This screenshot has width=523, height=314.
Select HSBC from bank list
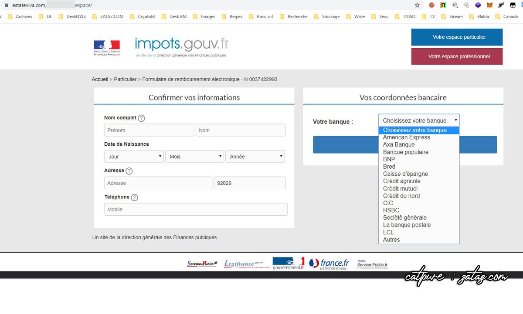[419, 210]
